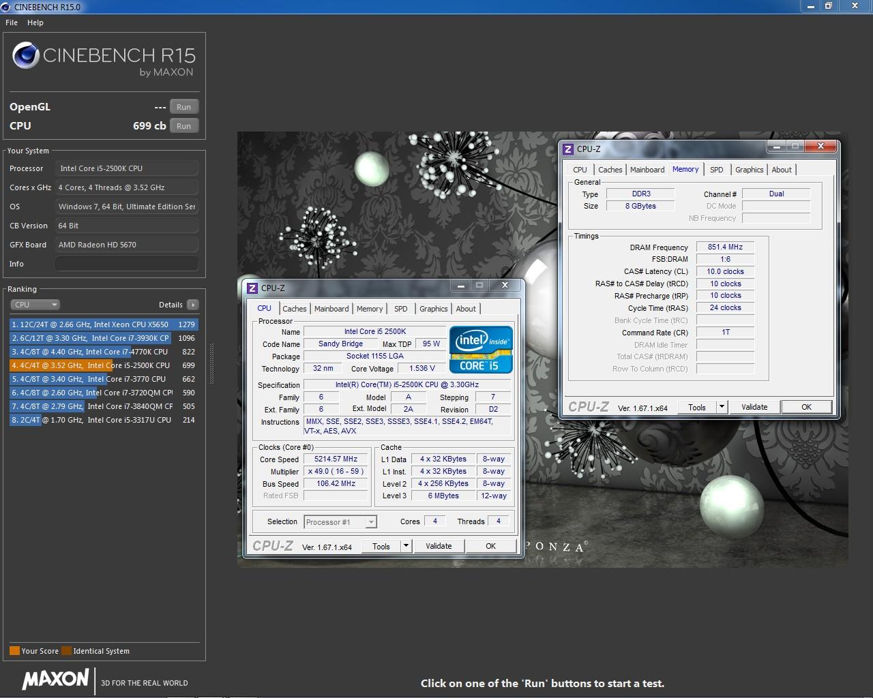Screen dimensions: 873x698
Task: Click the memory Type DDR3 value
Action: click(640, 194)
